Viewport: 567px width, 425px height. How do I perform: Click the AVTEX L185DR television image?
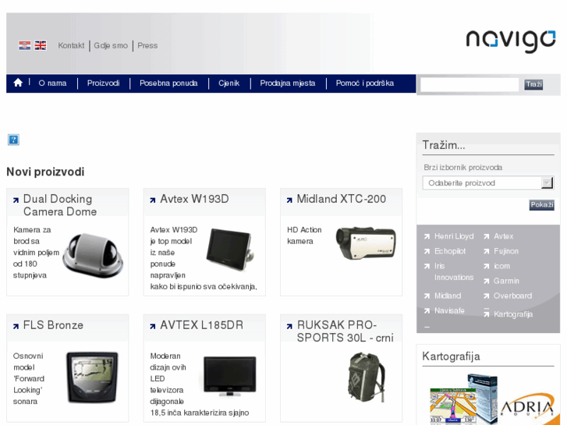click(230, 376)
